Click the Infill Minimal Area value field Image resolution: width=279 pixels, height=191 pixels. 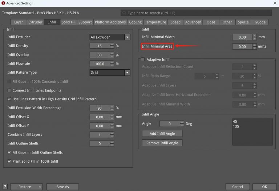tap(242, 46)
